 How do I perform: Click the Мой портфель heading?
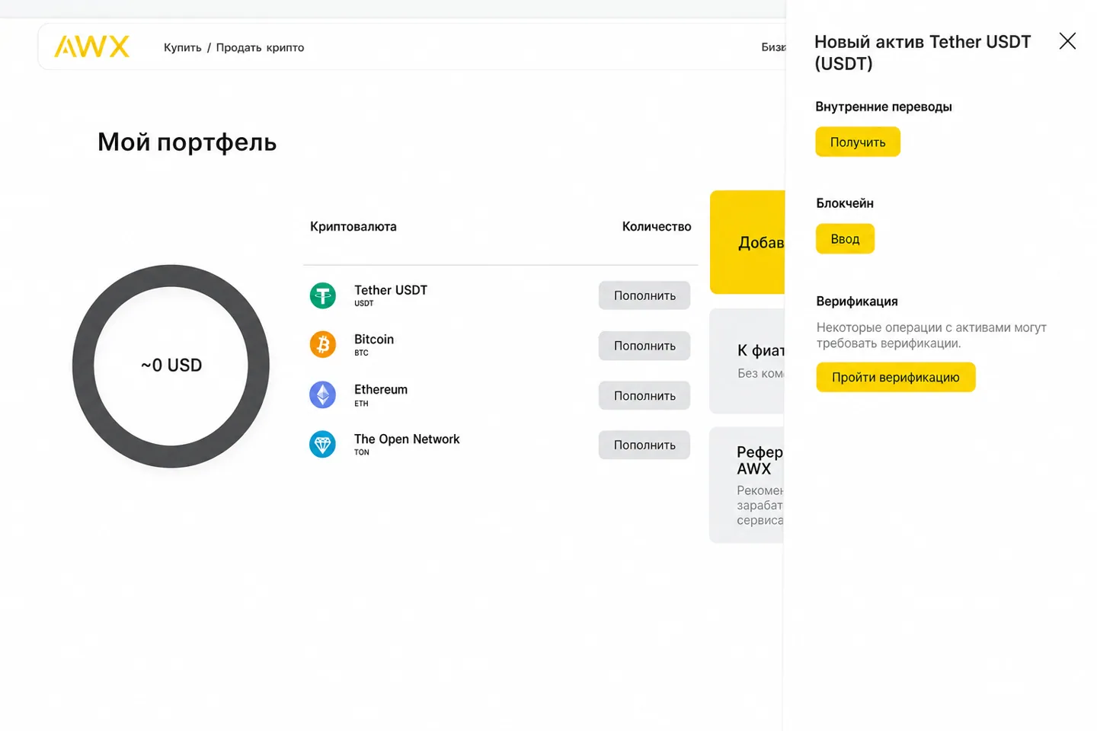tap(187, 142)
